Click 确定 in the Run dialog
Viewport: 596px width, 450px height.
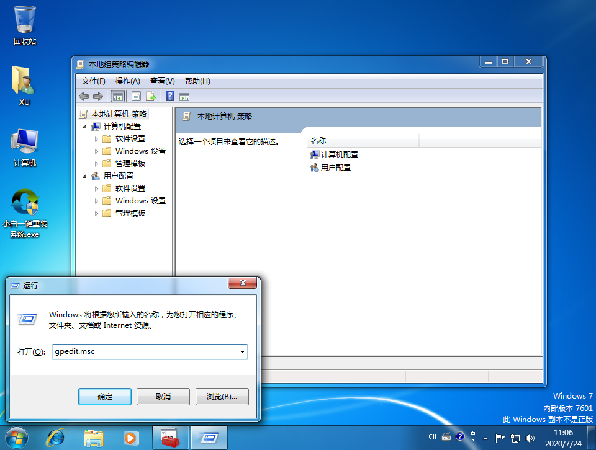coord(105,397)
